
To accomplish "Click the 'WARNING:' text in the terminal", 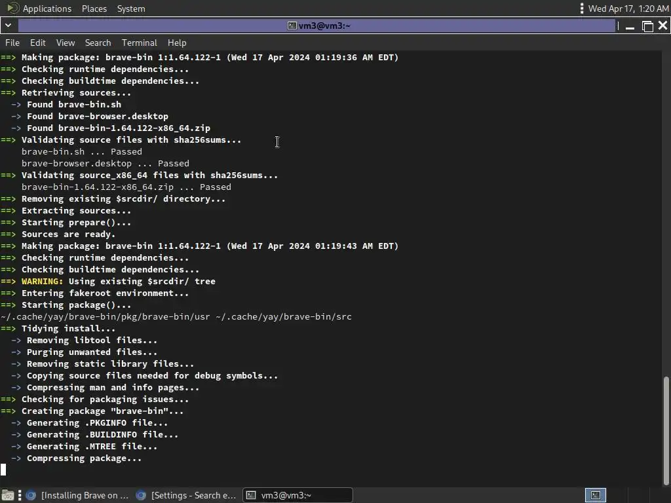I will [43, 282].
